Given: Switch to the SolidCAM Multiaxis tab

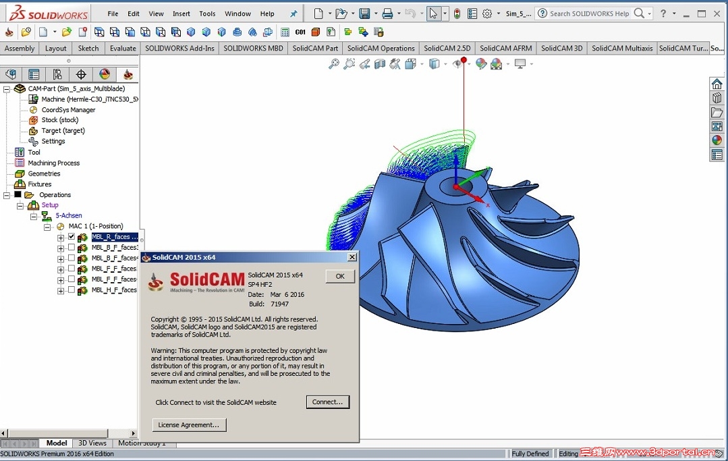Looking at the screenshot, I should [x=622, y=49].
